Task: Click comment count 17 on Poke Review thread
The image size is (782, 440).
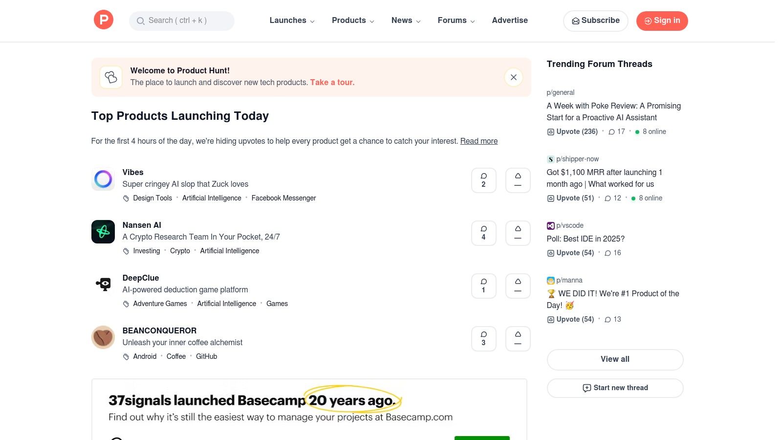Action: (x=617, y=132)
